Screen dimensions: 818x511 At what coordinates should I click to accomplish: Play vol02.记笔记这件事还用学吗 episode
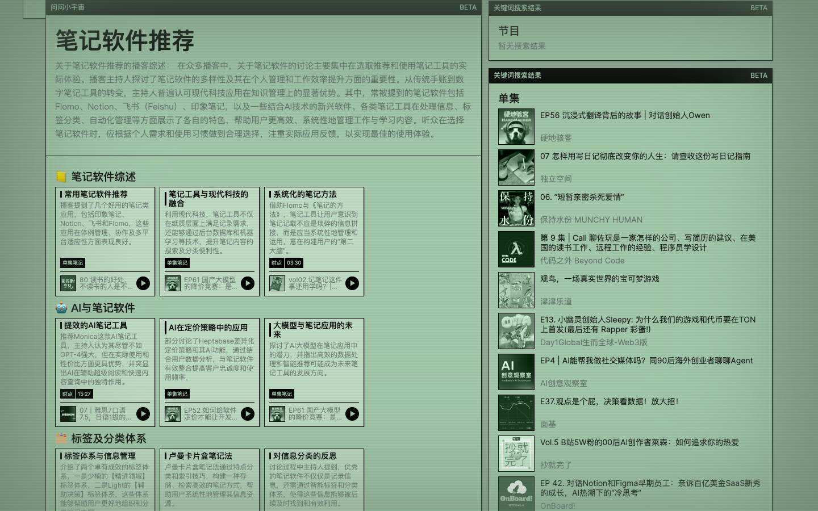click(x=352, y=283)
